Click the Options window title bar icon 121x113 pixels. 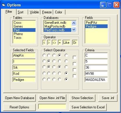point(3,5)
